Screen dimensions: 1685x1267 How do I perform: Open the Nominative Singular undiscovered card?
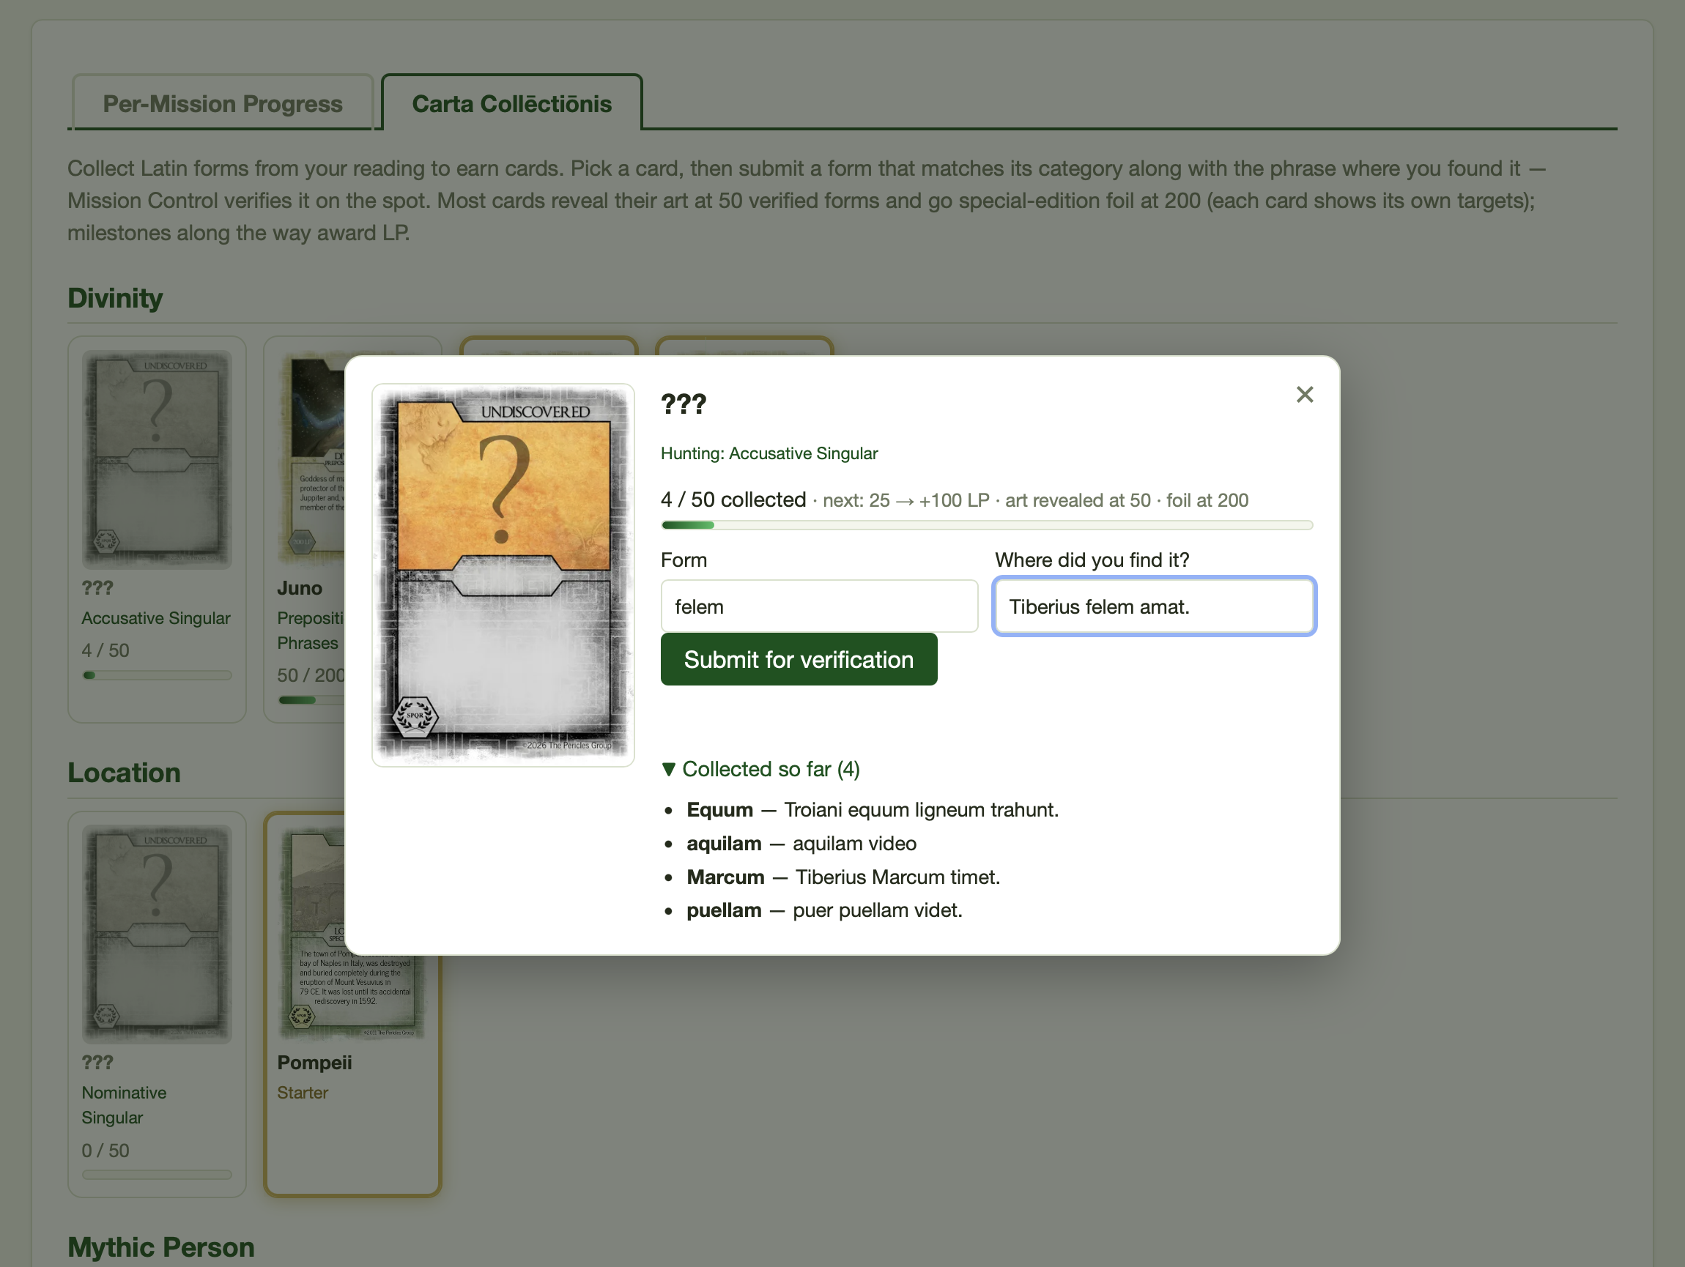[x=157, y=1003]
